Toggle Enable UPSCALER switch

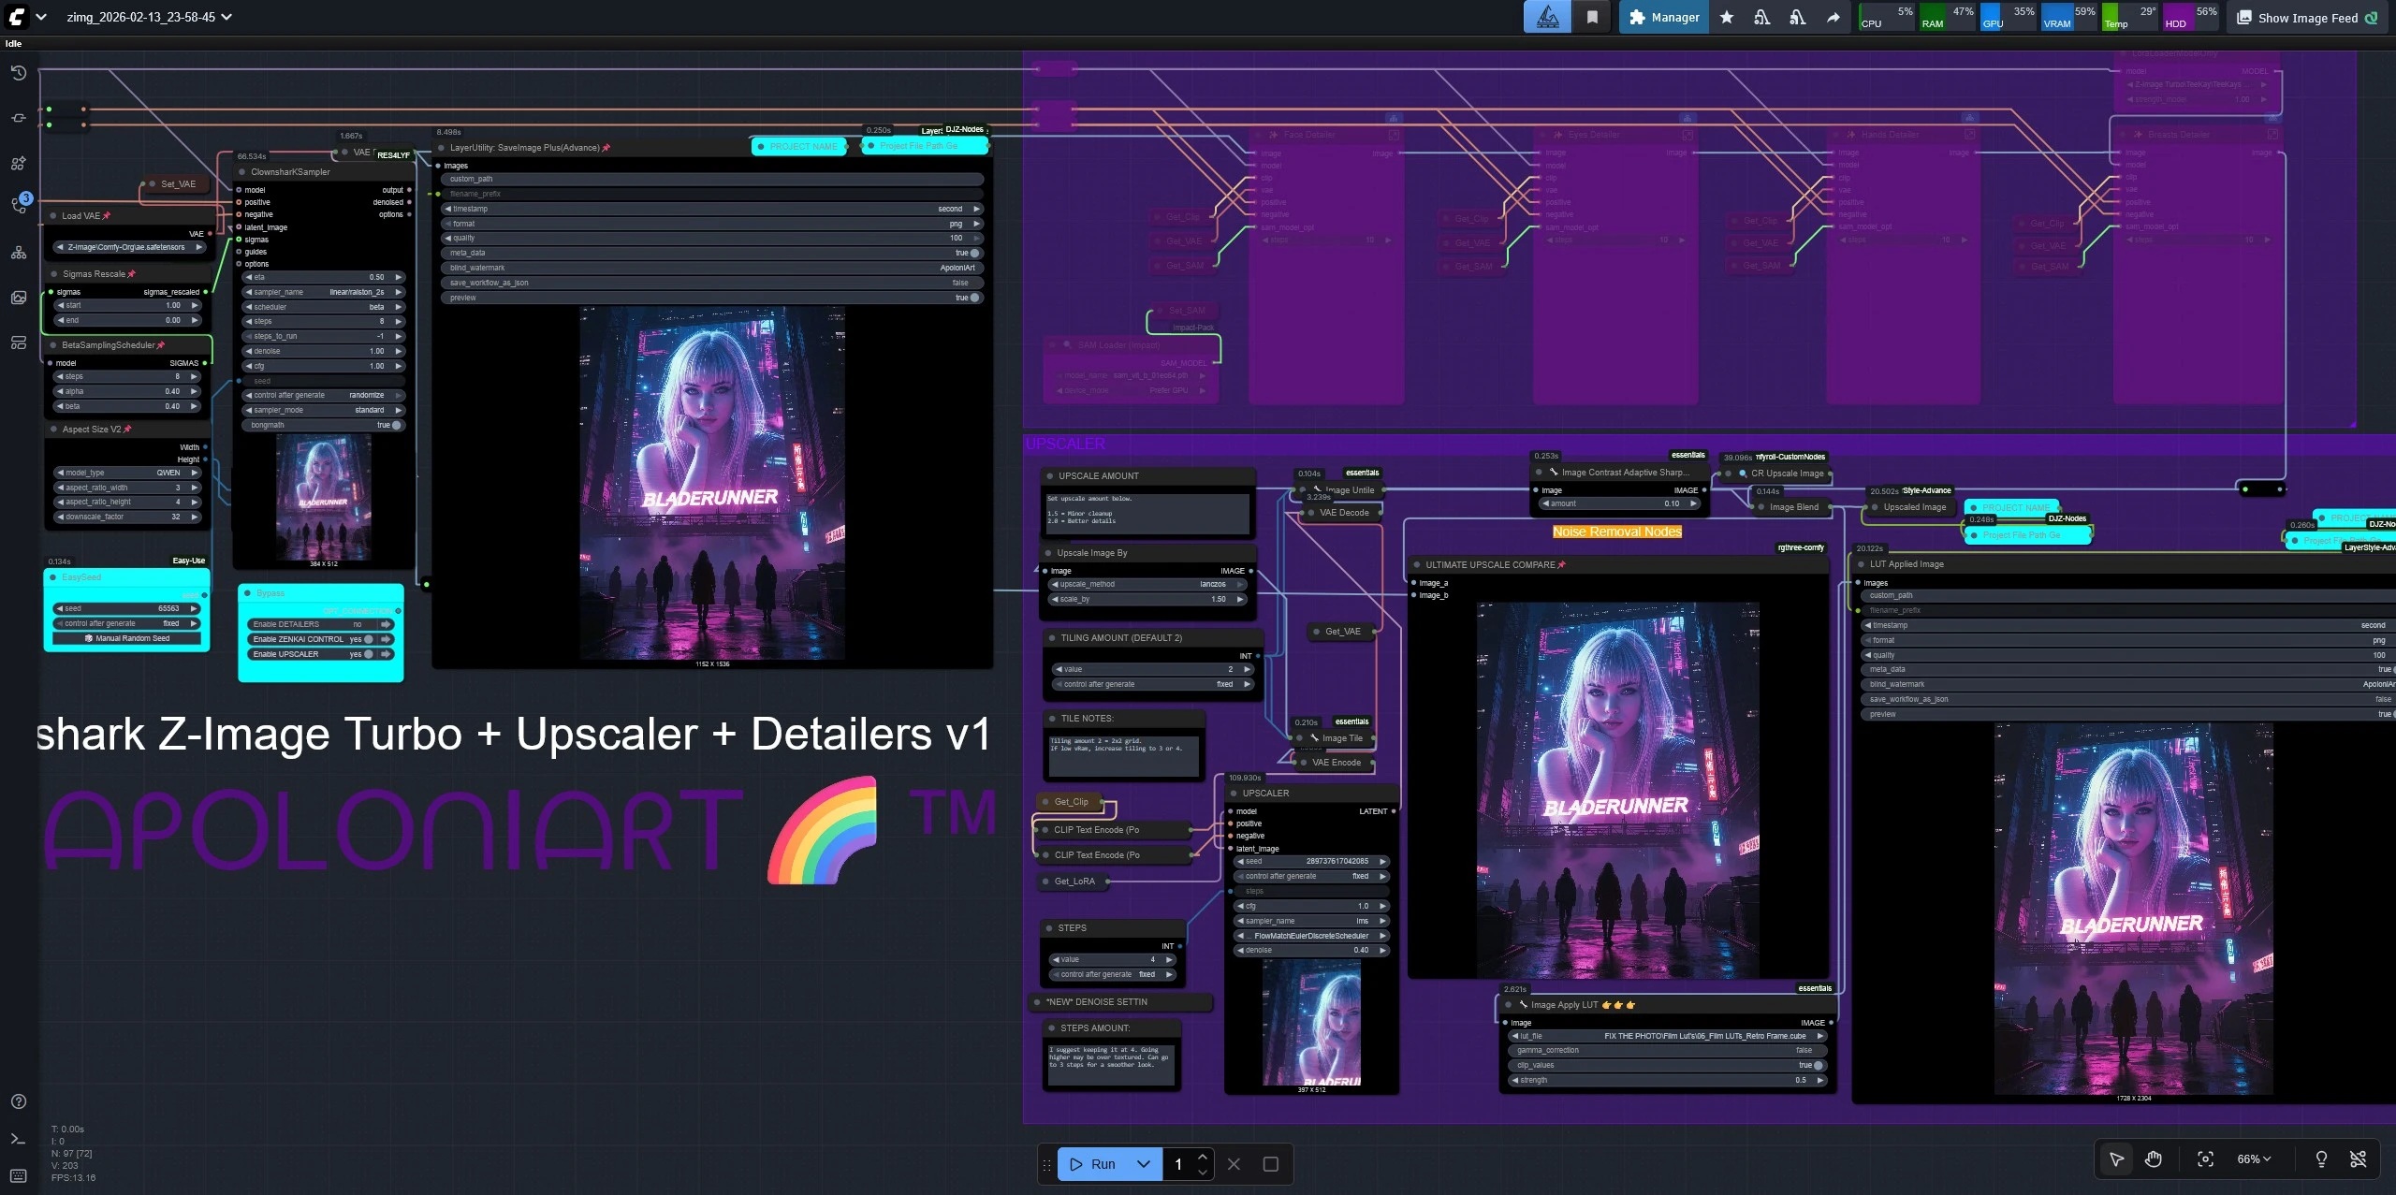coord(370,654)
